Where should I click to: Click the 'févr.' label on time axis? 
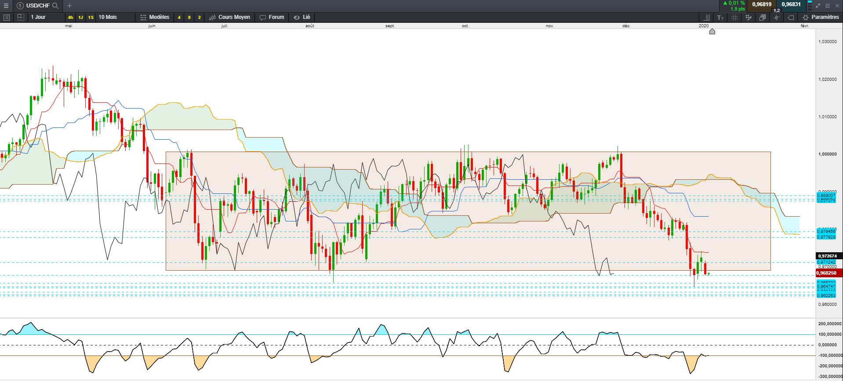pos(805,26)
